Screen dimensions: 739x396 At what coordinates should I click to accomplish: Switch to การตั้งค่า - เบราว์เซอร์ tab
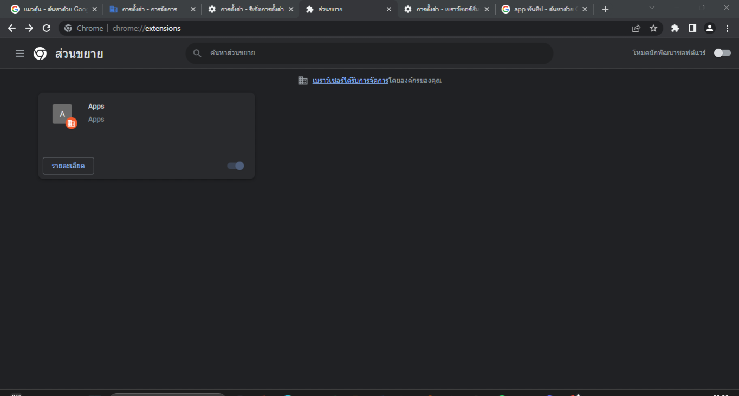[445, 9]
